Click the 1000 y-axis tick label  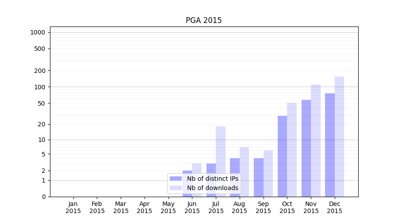click(38, 32)
